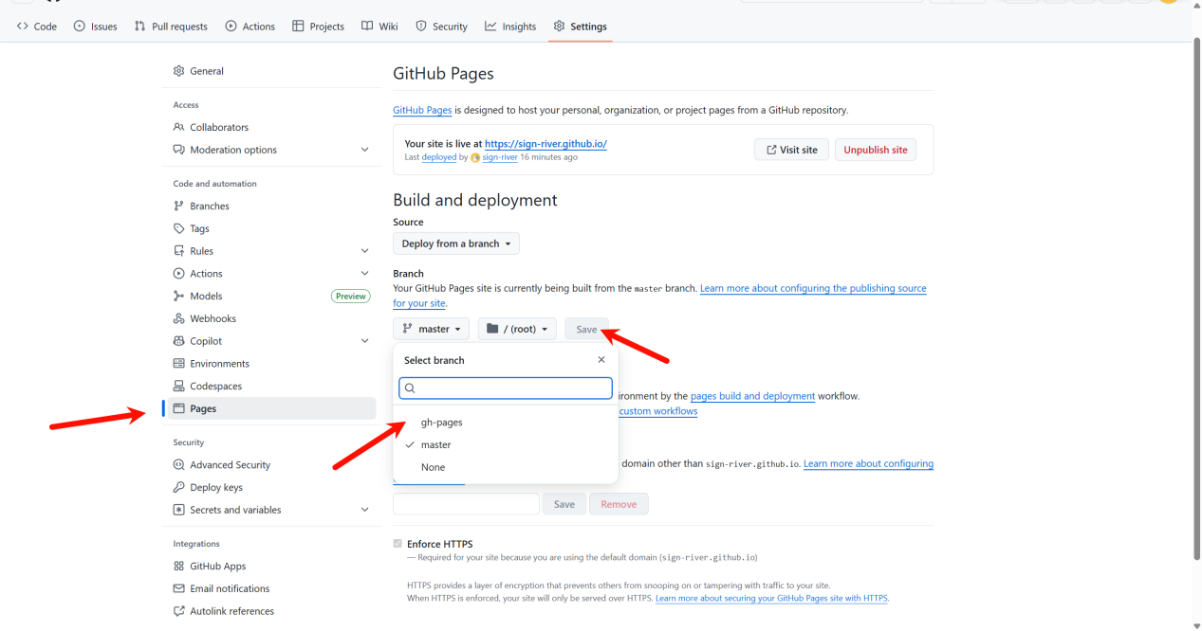Close the Select branch popup
This screenshot has width=1202, height=631.
(x=601, y=360)
